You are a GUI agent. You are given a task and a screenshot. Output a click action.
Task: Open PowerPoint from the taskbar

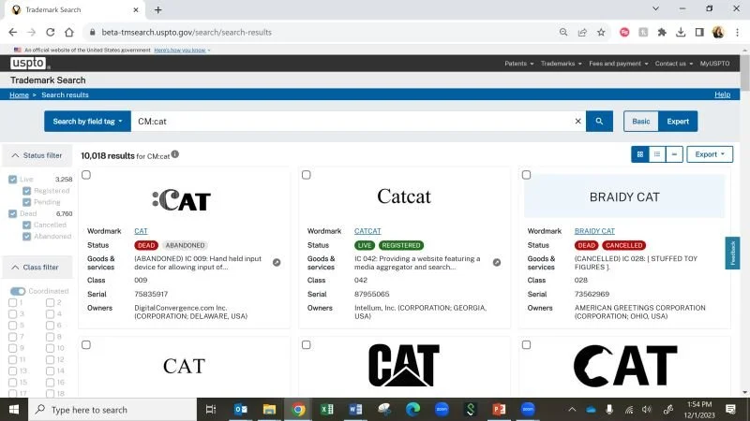click(499, 410)
